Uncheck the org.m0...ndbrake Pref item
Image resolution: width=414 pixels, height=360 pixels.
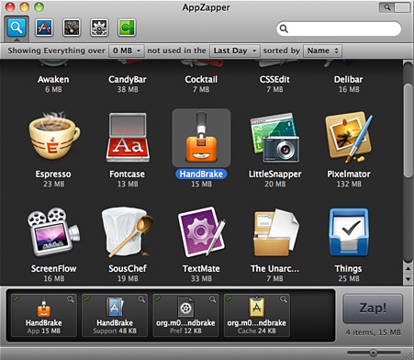(x=158, y=298)
